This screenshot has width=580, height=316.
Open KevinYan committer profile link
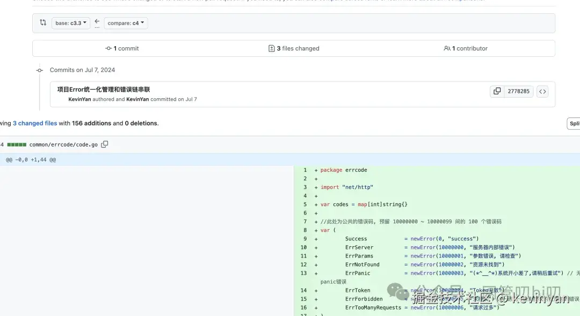[137, 99]
